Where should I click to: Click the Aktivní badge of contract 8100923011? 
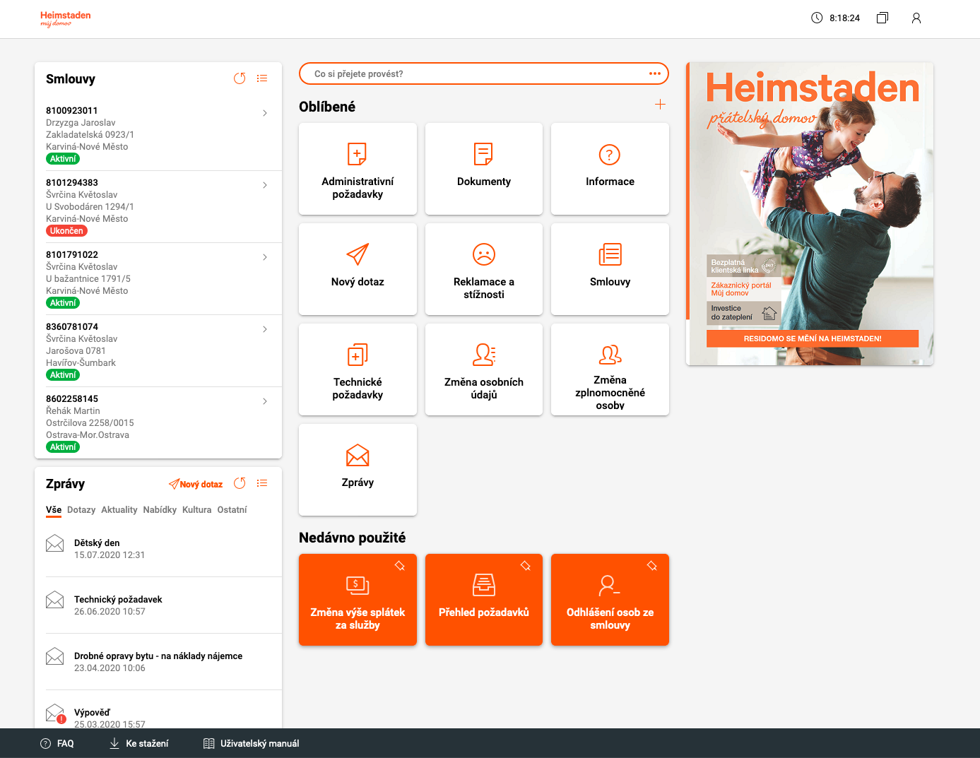click(63, 159)
